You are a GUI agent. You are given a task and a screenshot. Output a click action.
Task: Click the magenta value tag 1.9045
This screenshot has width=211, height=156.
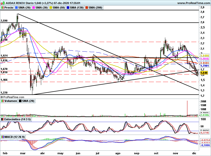coord(205,59)
